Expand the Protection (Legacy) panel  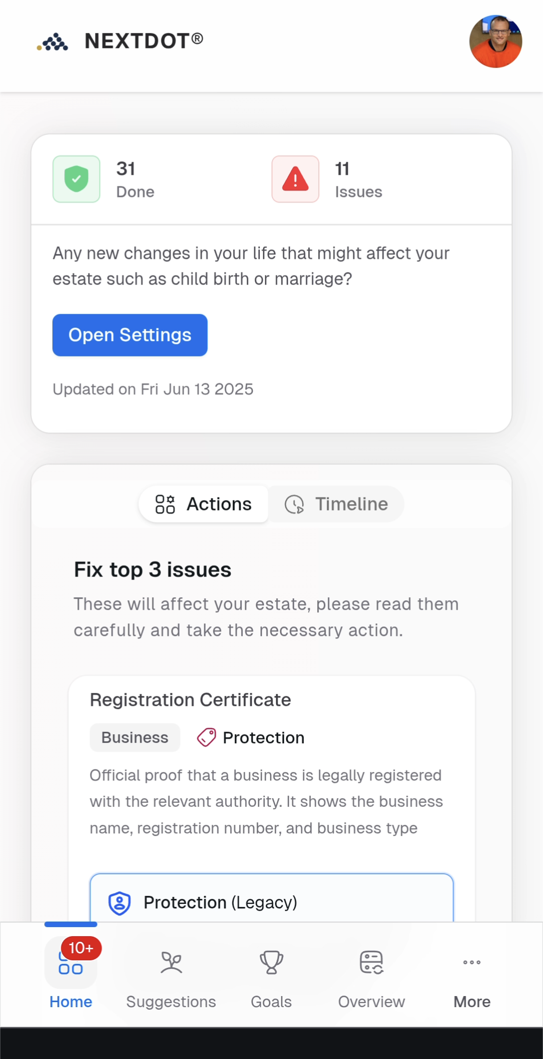[x=271, y=902]
